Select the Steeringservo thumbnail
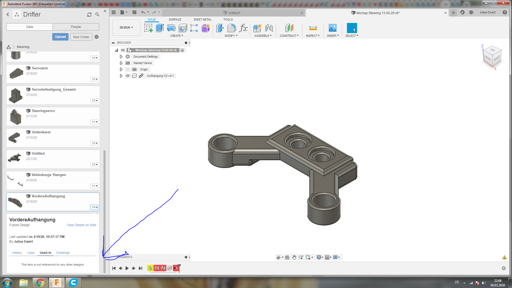The width and height of the screenshot is (512, 288). (x=15, y=117)
